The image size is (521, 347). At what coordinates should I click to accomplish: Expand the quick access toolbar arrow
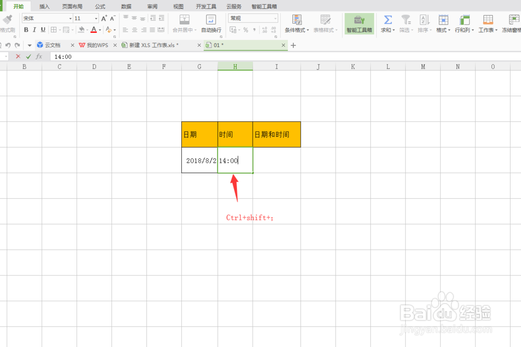tap(30, 45)
